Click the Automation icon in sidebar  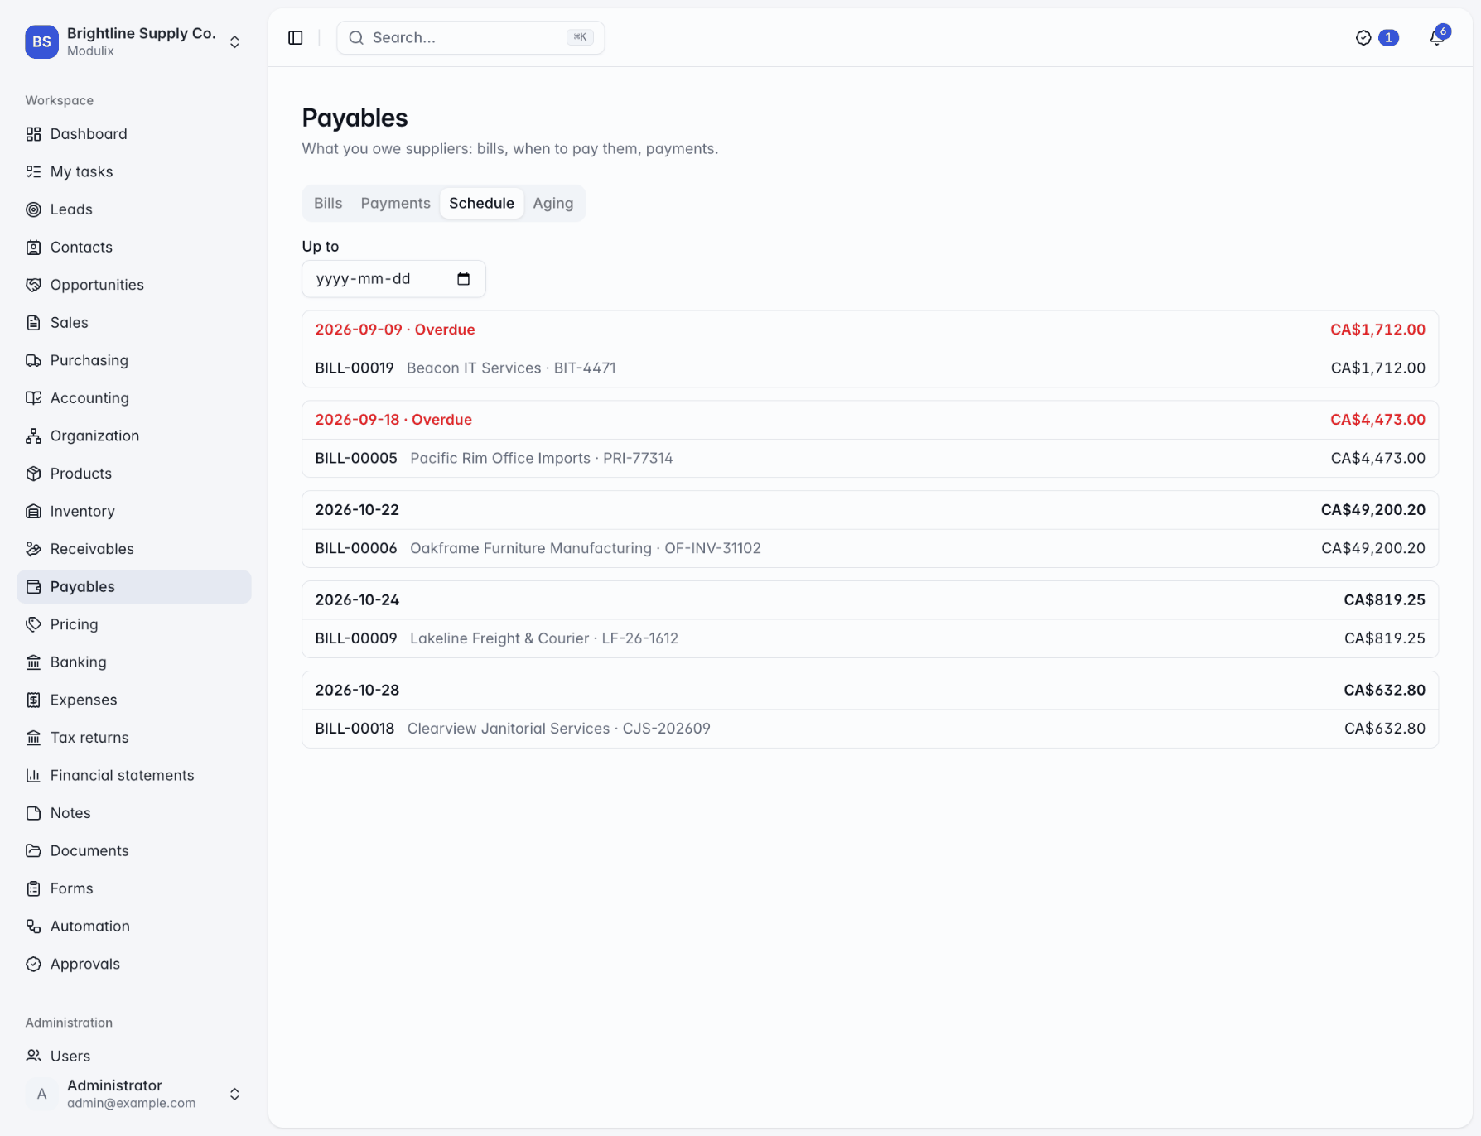(33, 926)
